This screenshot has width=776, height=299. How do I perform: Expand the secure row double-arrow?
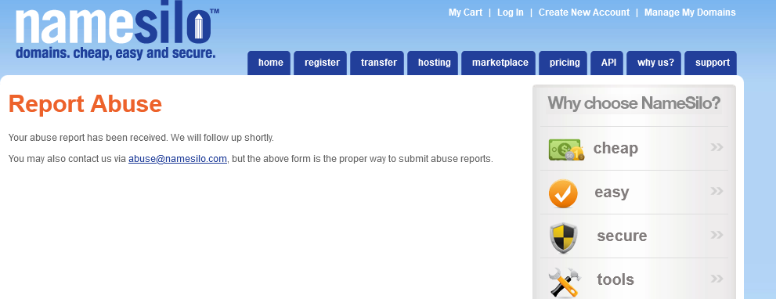coord(716,235)
